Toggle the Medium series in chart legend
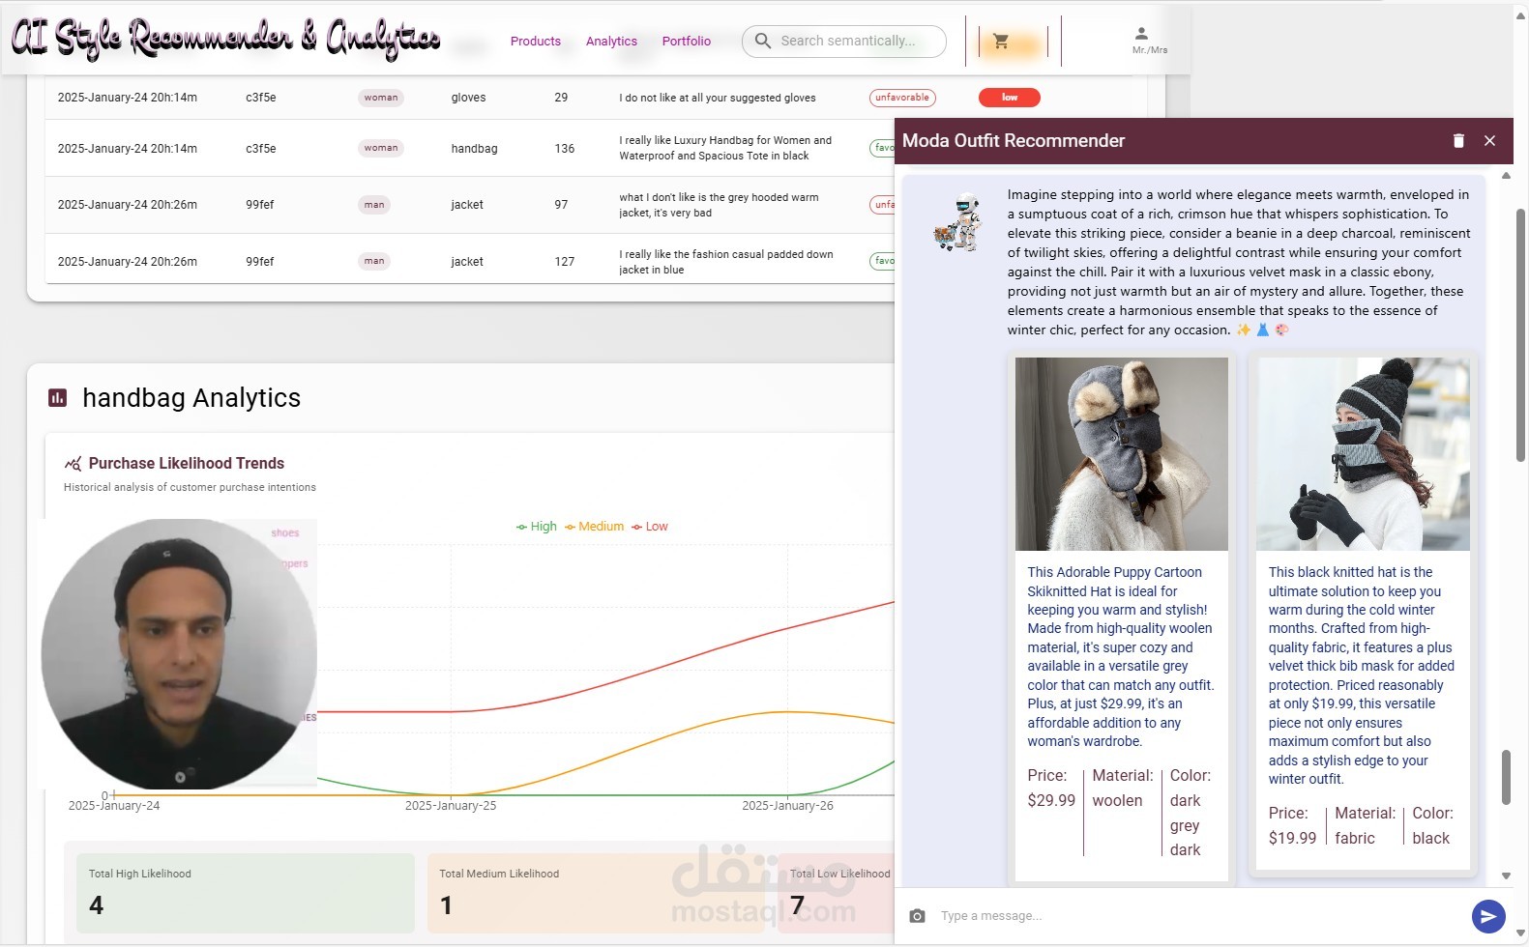 click(594, 527)
